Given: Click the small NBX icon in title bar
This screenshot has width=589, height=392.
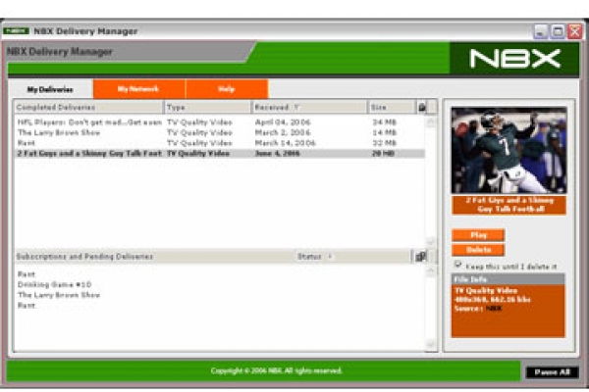Looking at the screenshot, I should [x=16, y=30].
